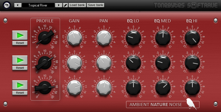Click the EQ MED column heading
This screenshot has width=221, height=112.
[x=162, y=21]
